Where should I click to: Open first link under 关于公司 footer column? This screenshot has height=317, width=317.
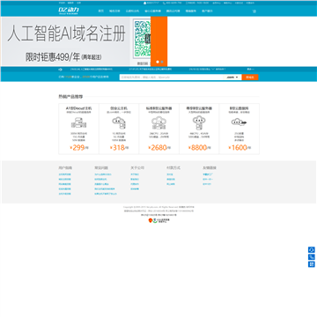135,174
